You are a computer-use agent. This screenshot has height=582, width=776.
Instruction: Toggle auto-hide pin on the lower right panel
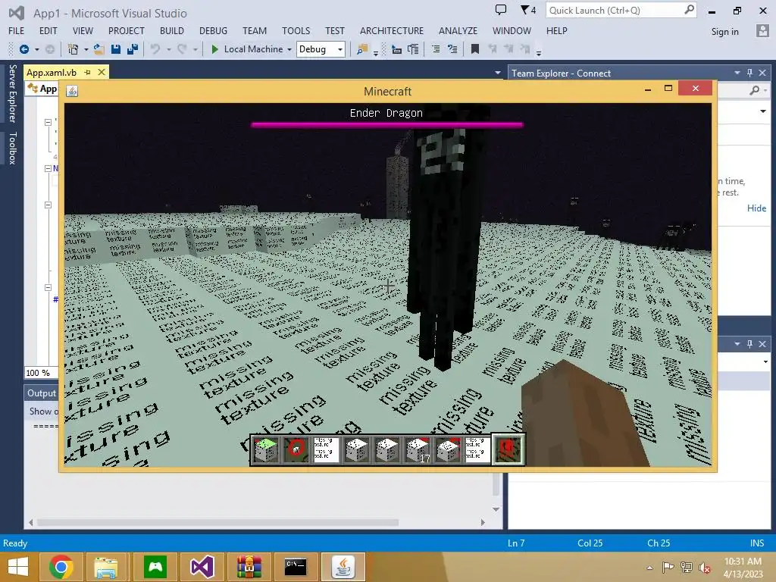[749, 343]
